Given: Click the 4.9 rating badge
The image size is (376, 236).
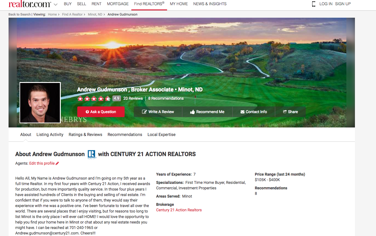Looking at the screenshot, I should coord(116,98).
